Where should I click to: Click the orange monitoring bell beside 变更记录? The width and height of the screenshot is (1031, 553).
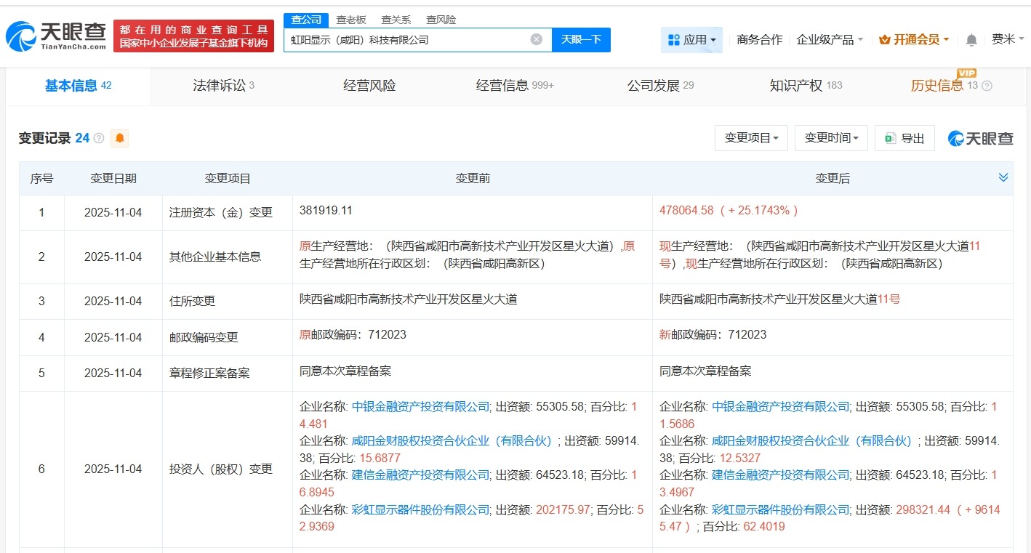(120, 137)
